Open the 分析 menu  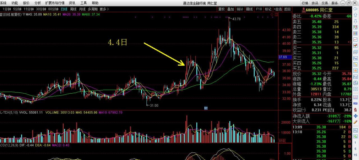tap(38, 3)
